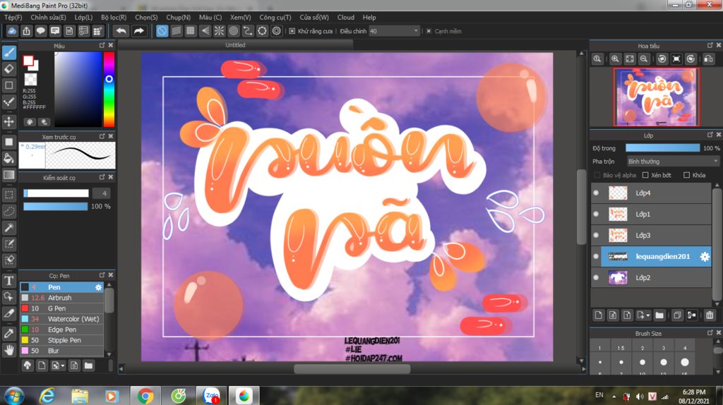The image size is (723, 405).
Task: Click the horizontal canvas scrollbar
Action: coord(352,368)
